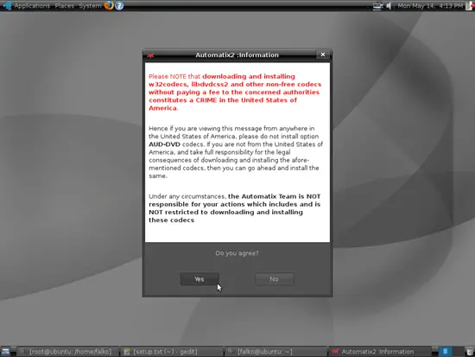This screenshot has height=357, width=475.
Task: Click the network status icon
Action: pyautogui.click(x=377, y=5)
